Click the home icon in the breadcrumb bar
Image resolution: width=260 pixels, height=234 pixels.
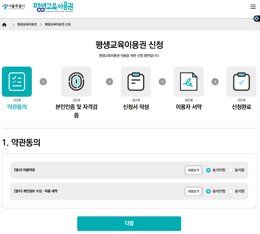pyautogui.click(x=4, y=24)
